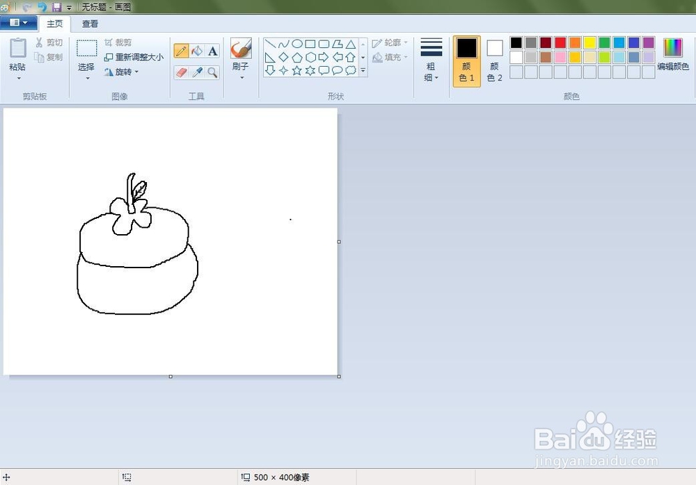
Task: Select the Pencil tool
Action: pos(181,51)
